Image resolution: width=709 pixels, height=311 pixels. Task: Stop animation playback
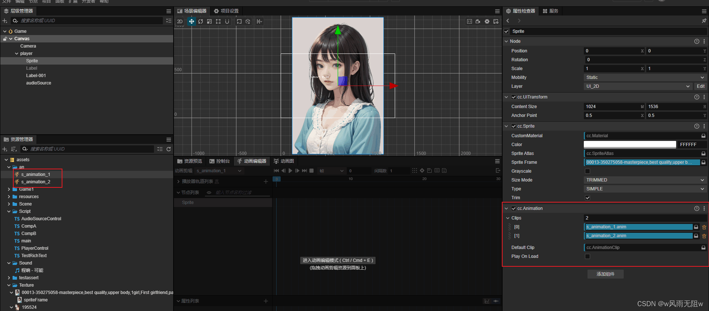pyautogui.click(x=311, y=171)
